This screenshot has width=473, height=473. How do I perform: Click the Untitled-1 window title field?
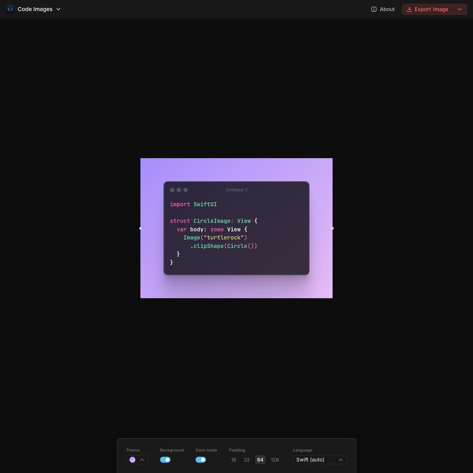click(x=236, y=190)
